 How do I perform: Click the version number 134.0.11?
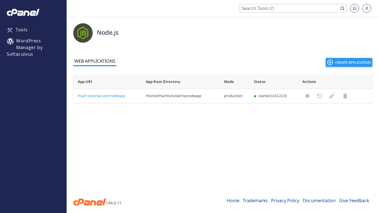(x=114, y=203)
